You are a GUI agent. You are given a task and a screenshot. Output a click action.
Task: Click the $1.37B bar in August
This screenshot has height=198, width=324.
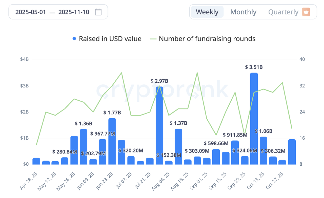(178, 146)
